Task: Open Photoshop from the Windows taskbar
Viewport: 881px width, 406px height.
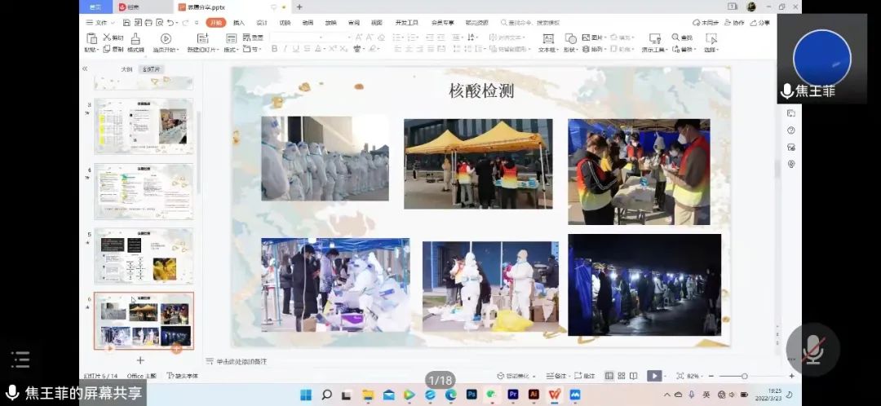Action: point(471,395)
